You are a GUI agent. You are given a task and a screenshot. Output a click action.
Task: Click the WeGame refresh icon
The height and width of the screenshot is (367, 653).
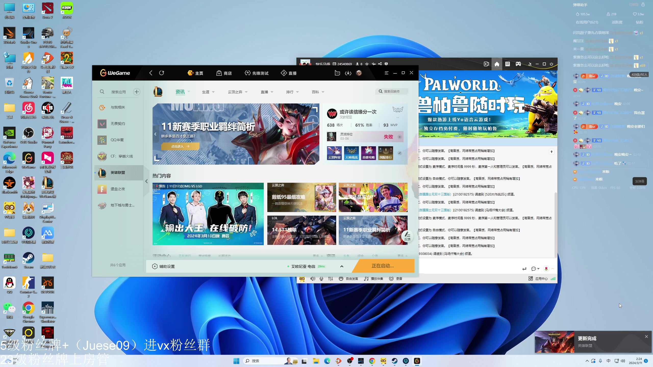pos(161,73)
